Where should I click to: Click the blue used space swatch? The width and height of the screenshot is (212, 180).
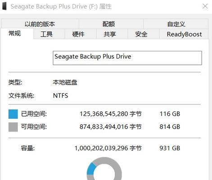click(x=13, y=114)
